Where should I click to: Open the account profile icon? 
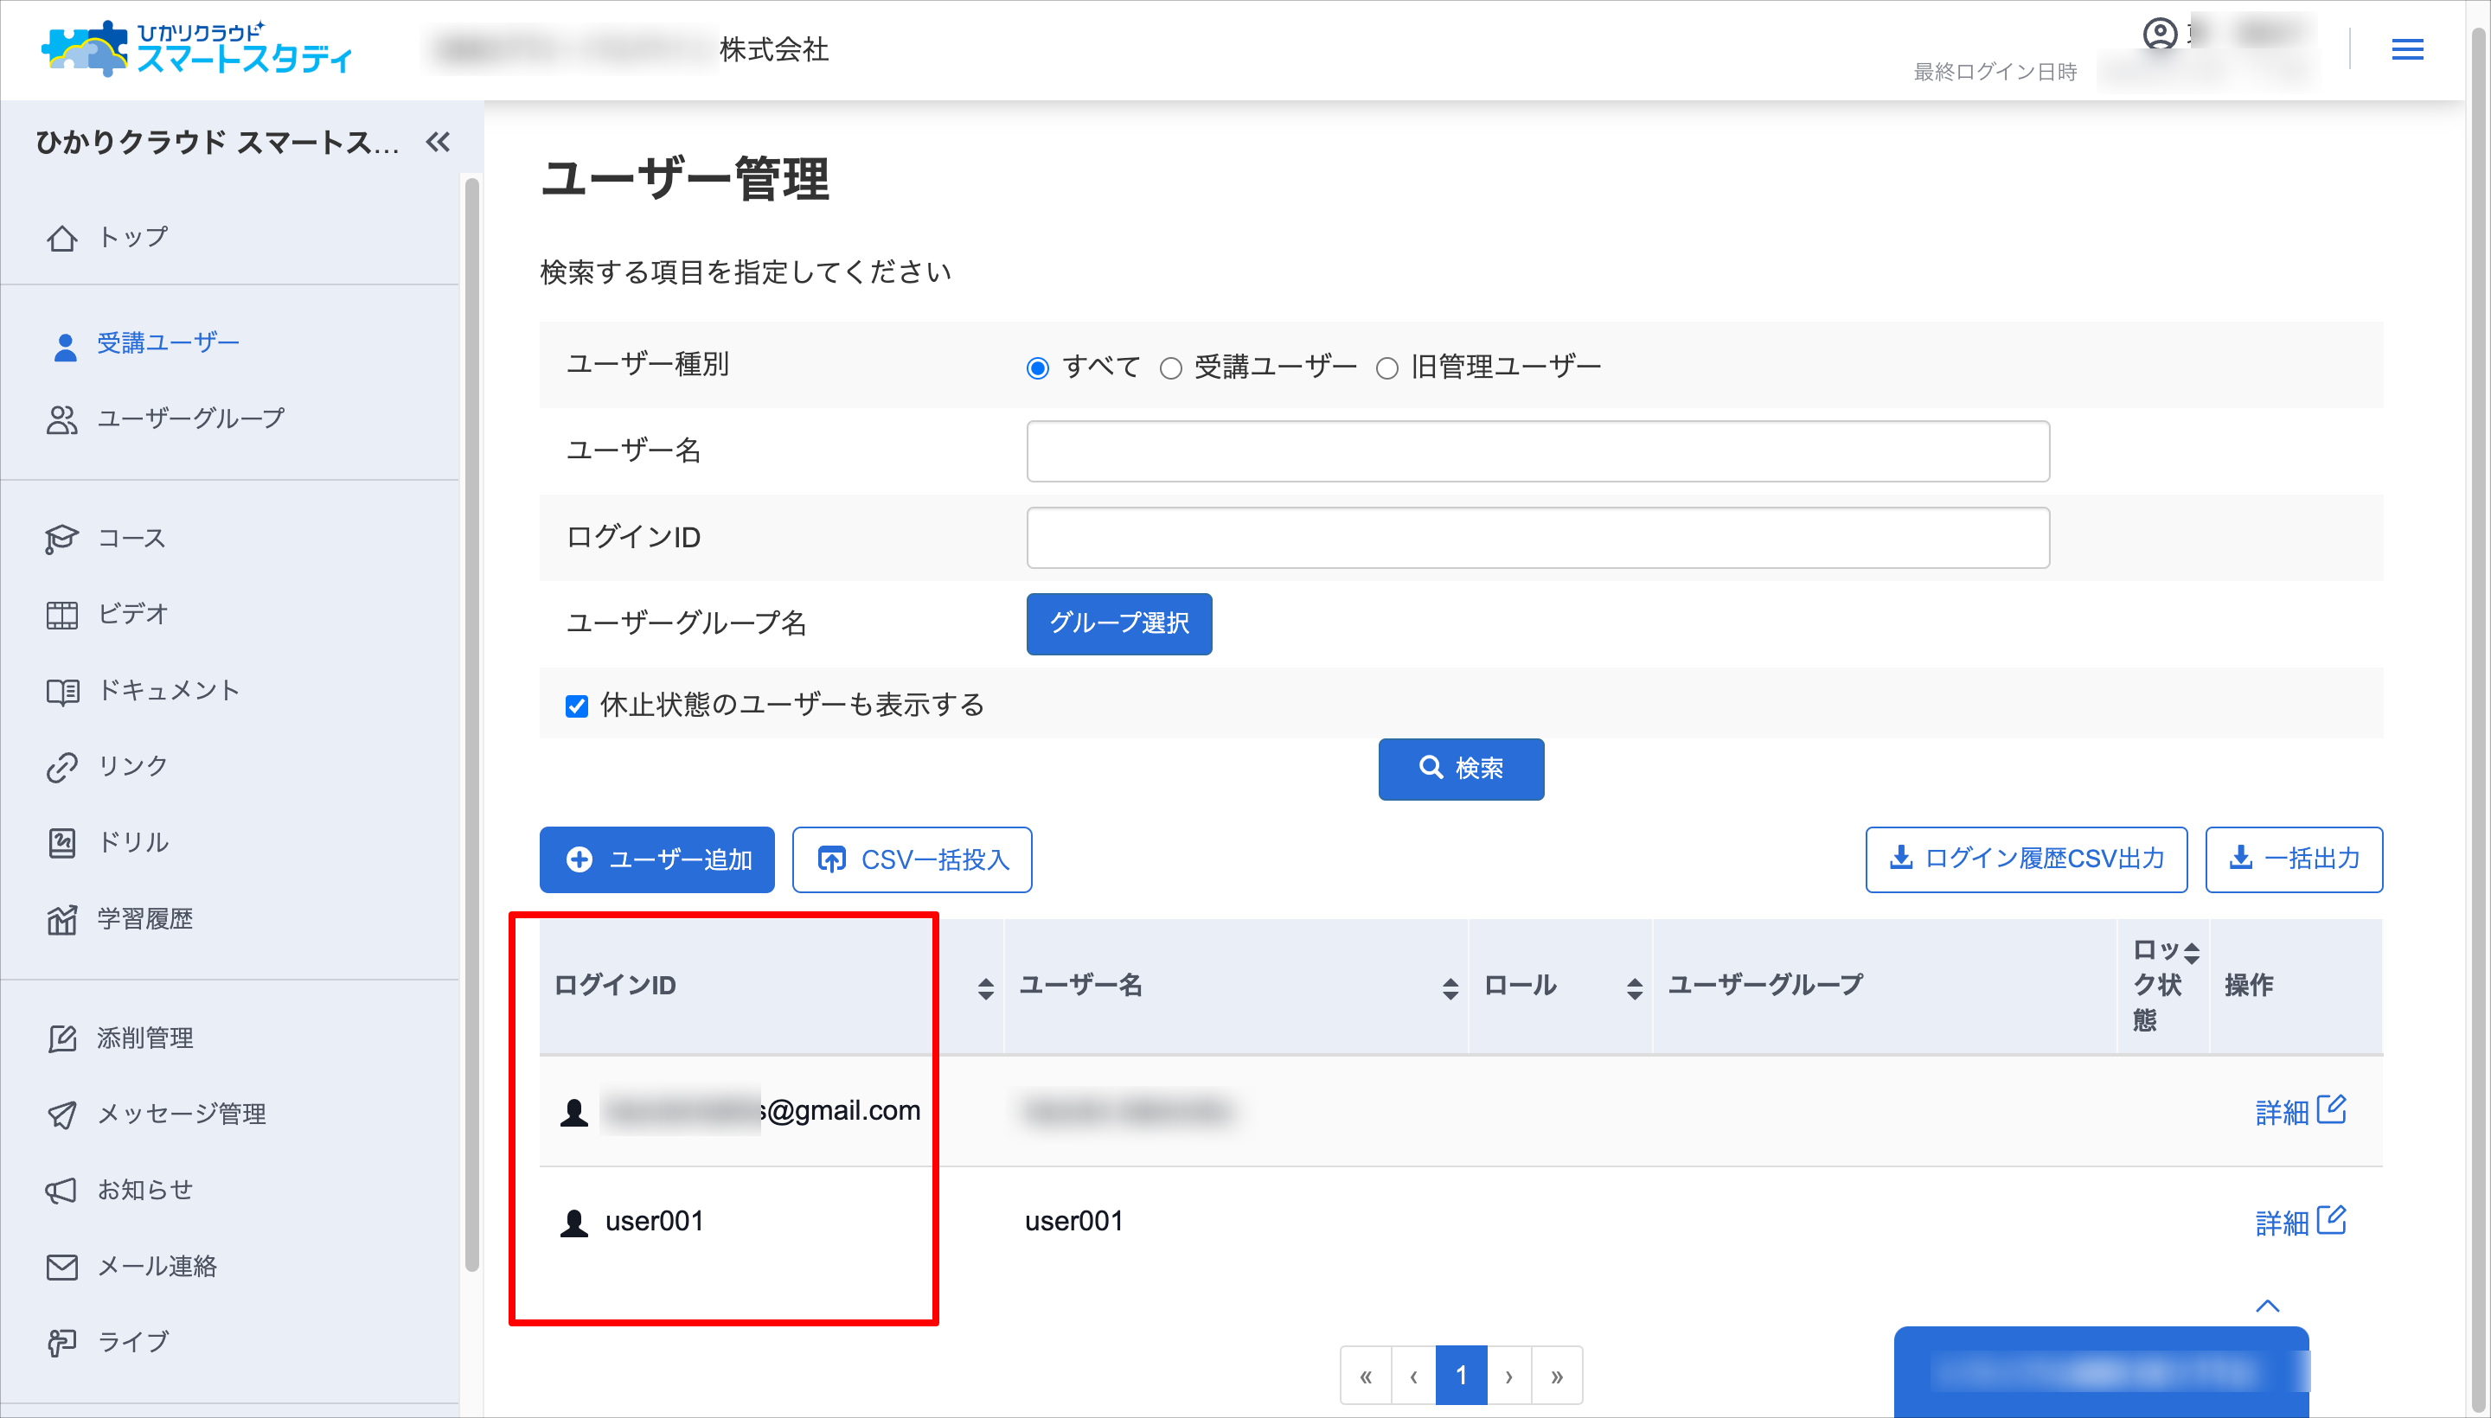coord(2159,35)
